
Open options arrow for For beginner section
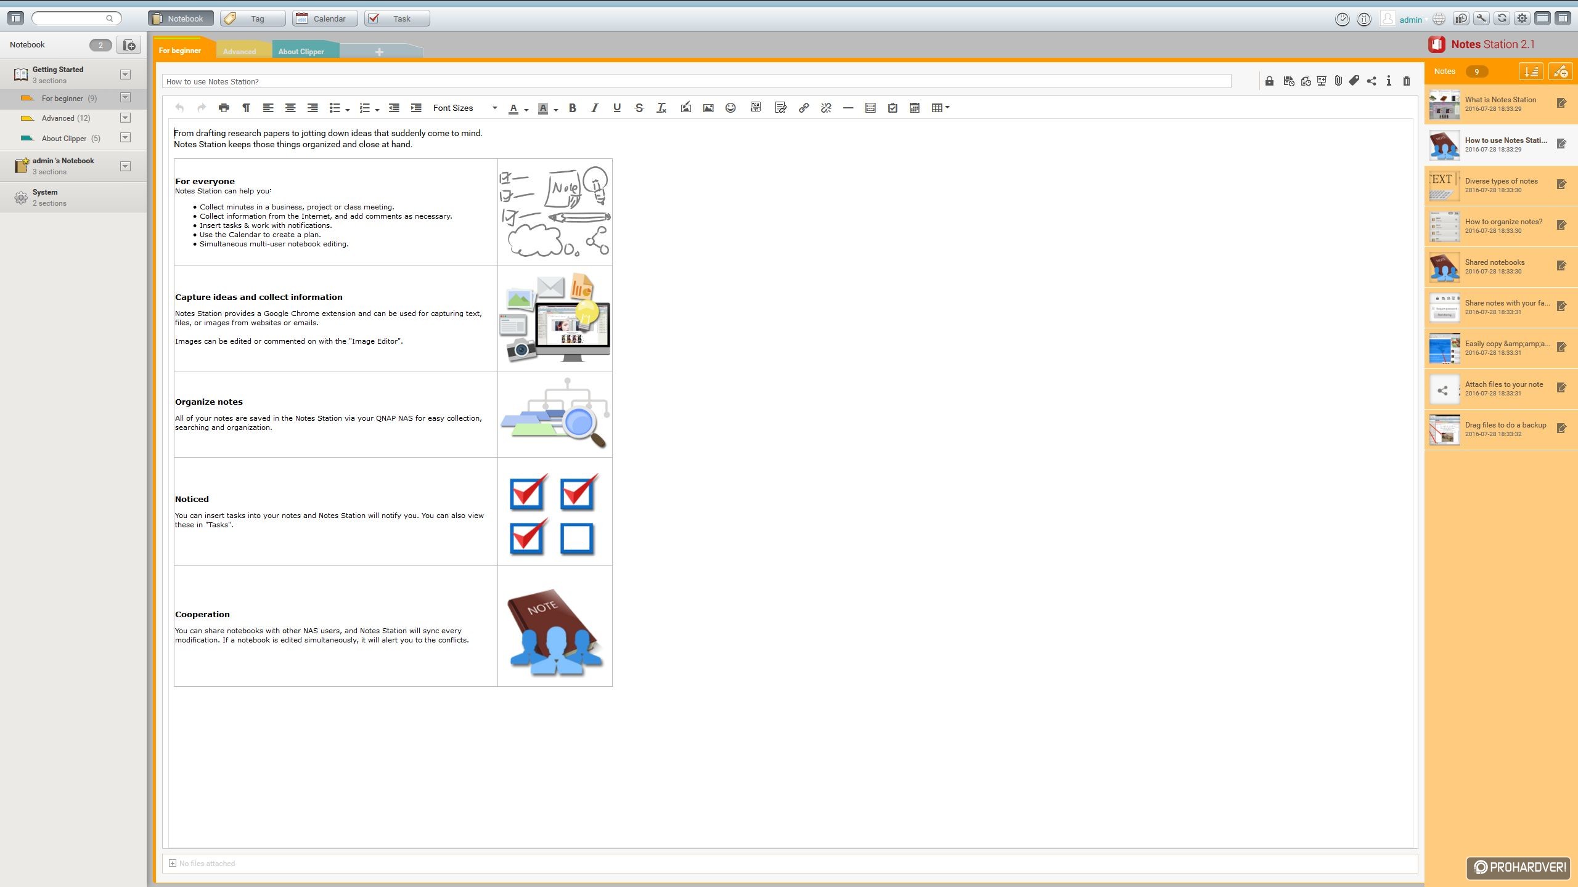pyautogui.click(x=125, y=97)
